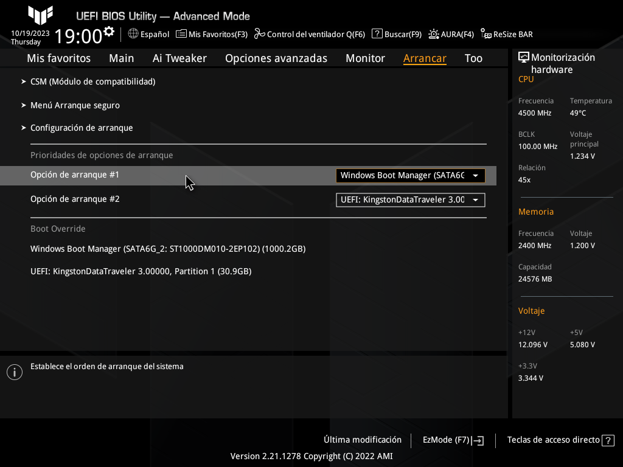Click the ReSize BAR icon
This screenshot has height=467, width=623.
pos(486,34)
